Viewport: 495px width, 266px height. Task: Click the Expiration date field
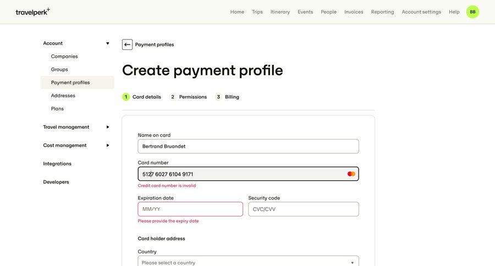pyautogui.click(x=190, y=209)
